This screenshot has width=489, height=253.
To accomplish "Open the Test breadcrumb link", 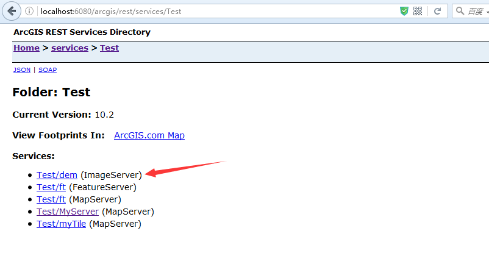I will (x=110, y=48).
